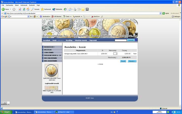Print page with printer icon

click(x=75, y=9)
